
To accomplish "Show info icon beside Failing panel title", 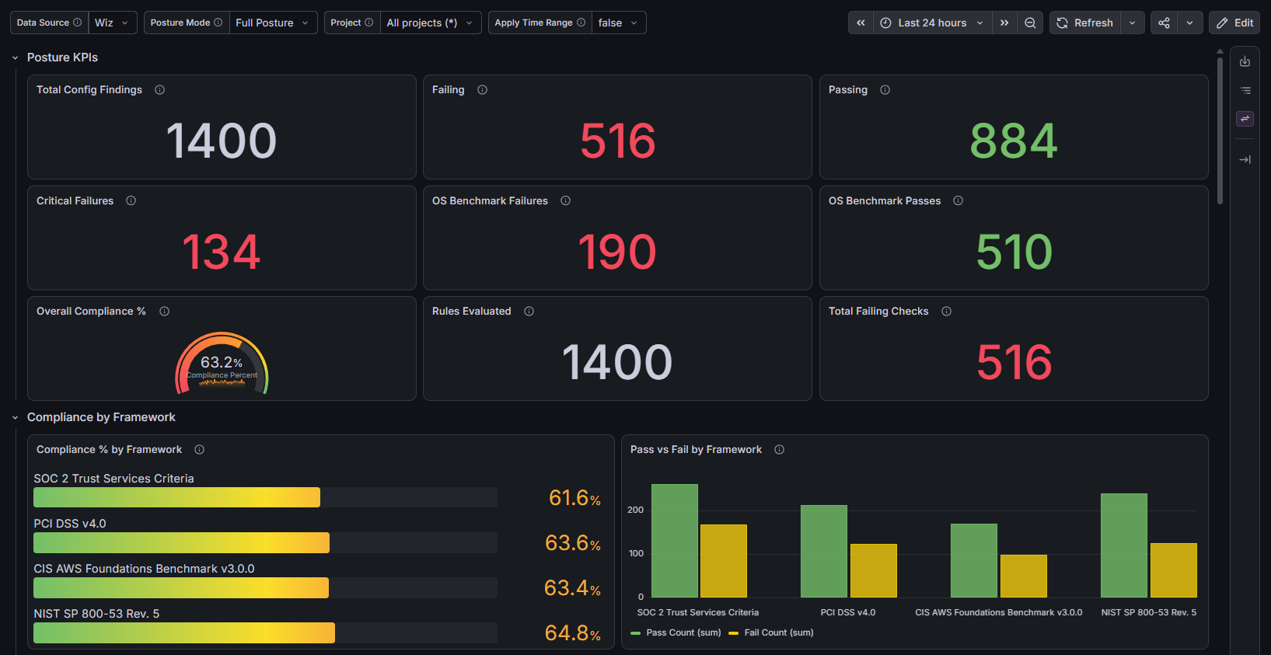I will pyautogui.click(x=482, y=90).
